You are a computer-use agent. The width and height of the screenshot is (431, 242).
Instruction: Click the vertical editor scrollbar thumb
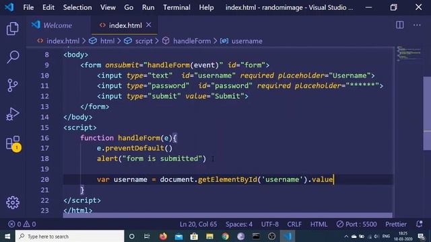pos(427,113)
